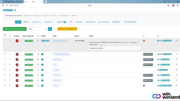This screenshot has height=101, width=180.
Task: Tick the checkbox for row 2
Action: tap(5, 54)
